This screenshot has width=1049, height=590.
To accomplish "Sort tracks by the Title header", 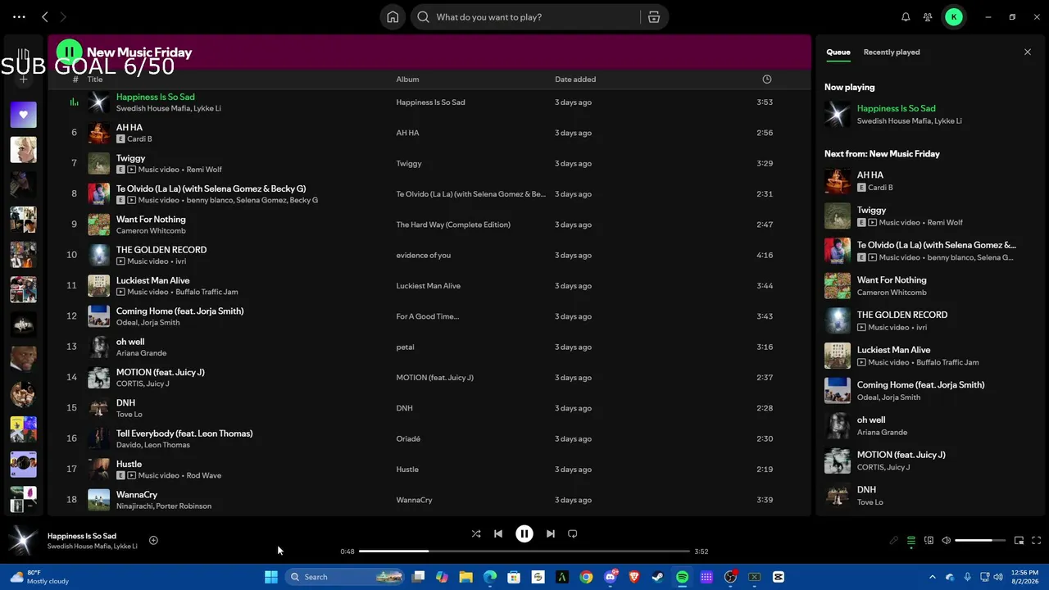I will (95, 79).
